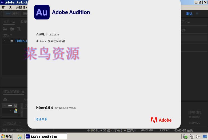Click the 内部版本 13.0.13.46 text
Image resolution: width=208 pixels, height=140 pixels.
click(x=48, y=34)
